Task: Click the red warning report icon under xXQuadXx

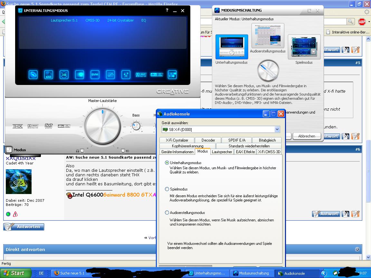Action: pyautogui.click(x=15, y=214)
